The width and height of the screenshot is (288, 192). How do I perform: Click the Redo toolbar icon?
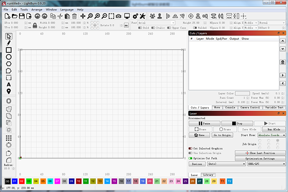tap(45, 16)
